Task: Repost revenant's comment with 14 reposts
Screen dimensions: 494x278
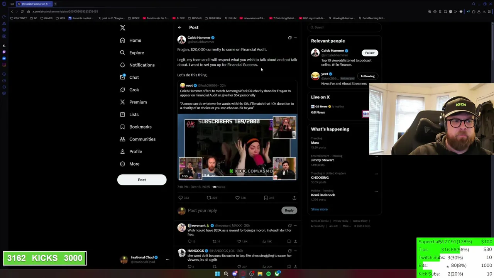Action: 214,241
